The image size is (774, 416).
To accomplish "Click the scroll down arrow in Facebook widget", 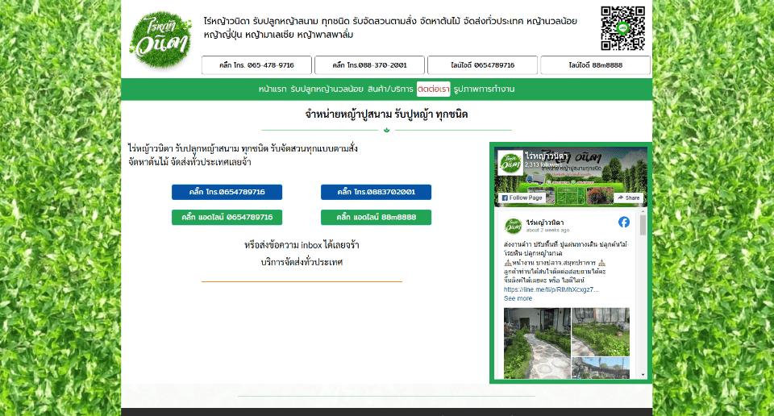I will [643, 374].
